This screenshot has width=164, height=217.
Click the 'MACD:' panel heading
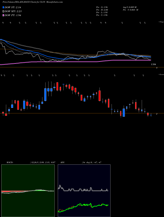[10, 162]
